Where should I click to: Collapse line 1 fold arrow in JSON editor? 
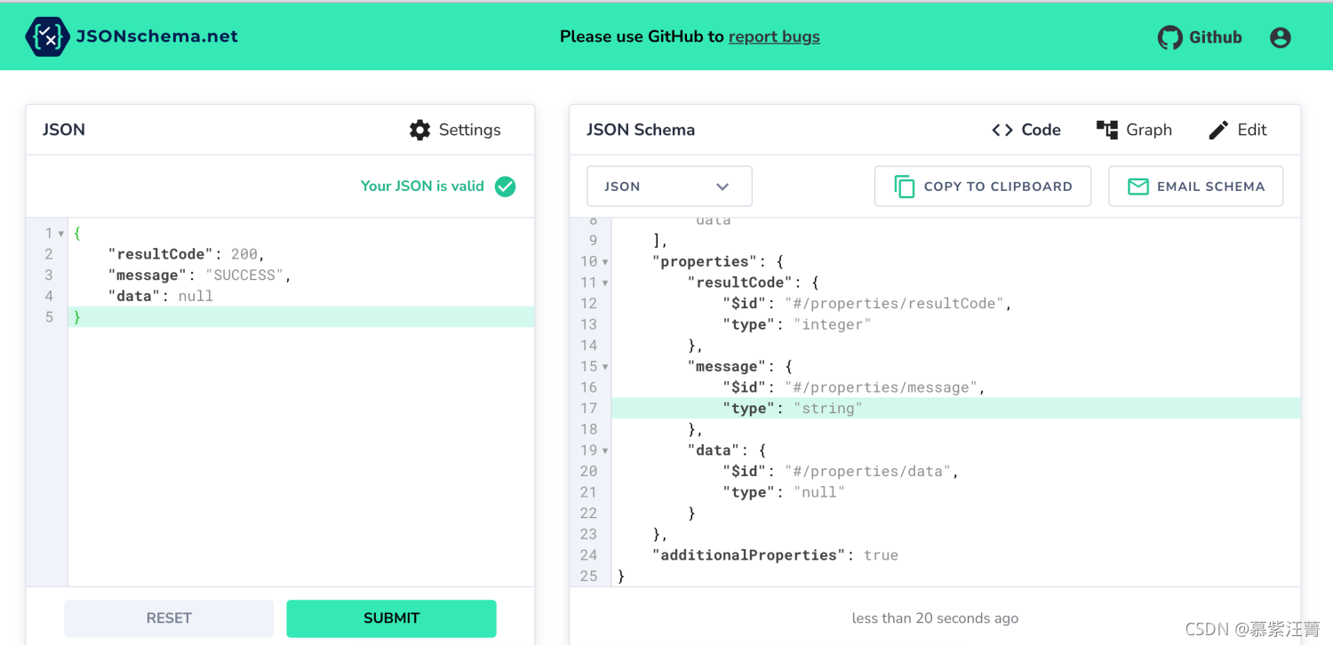coord(60,234)
